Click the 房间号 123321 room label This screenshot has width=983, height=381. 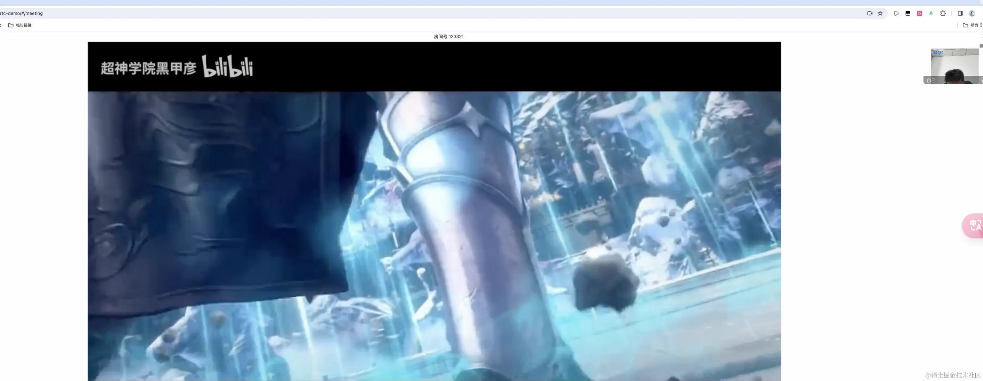[x=448, y=36]
